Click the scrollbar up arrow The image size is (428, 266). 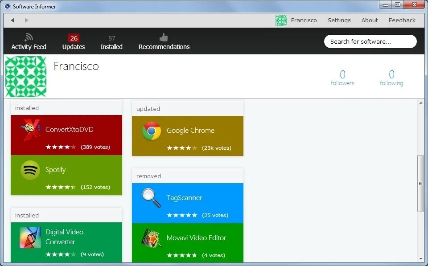(420, 103)
